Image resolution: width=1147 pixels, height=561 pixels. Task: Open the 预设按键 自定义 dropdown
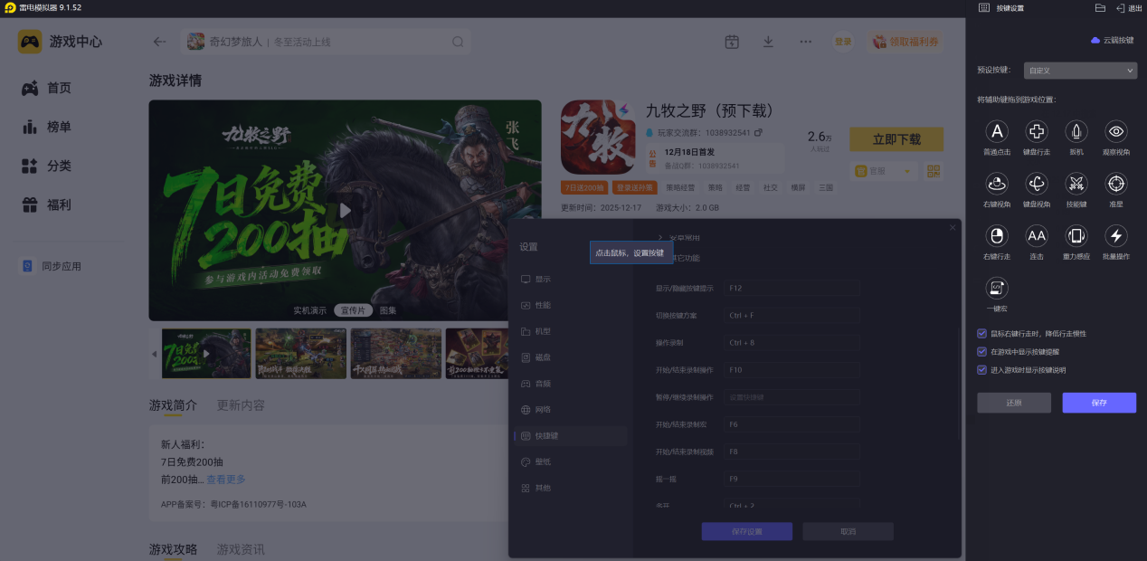point(1080,70)
